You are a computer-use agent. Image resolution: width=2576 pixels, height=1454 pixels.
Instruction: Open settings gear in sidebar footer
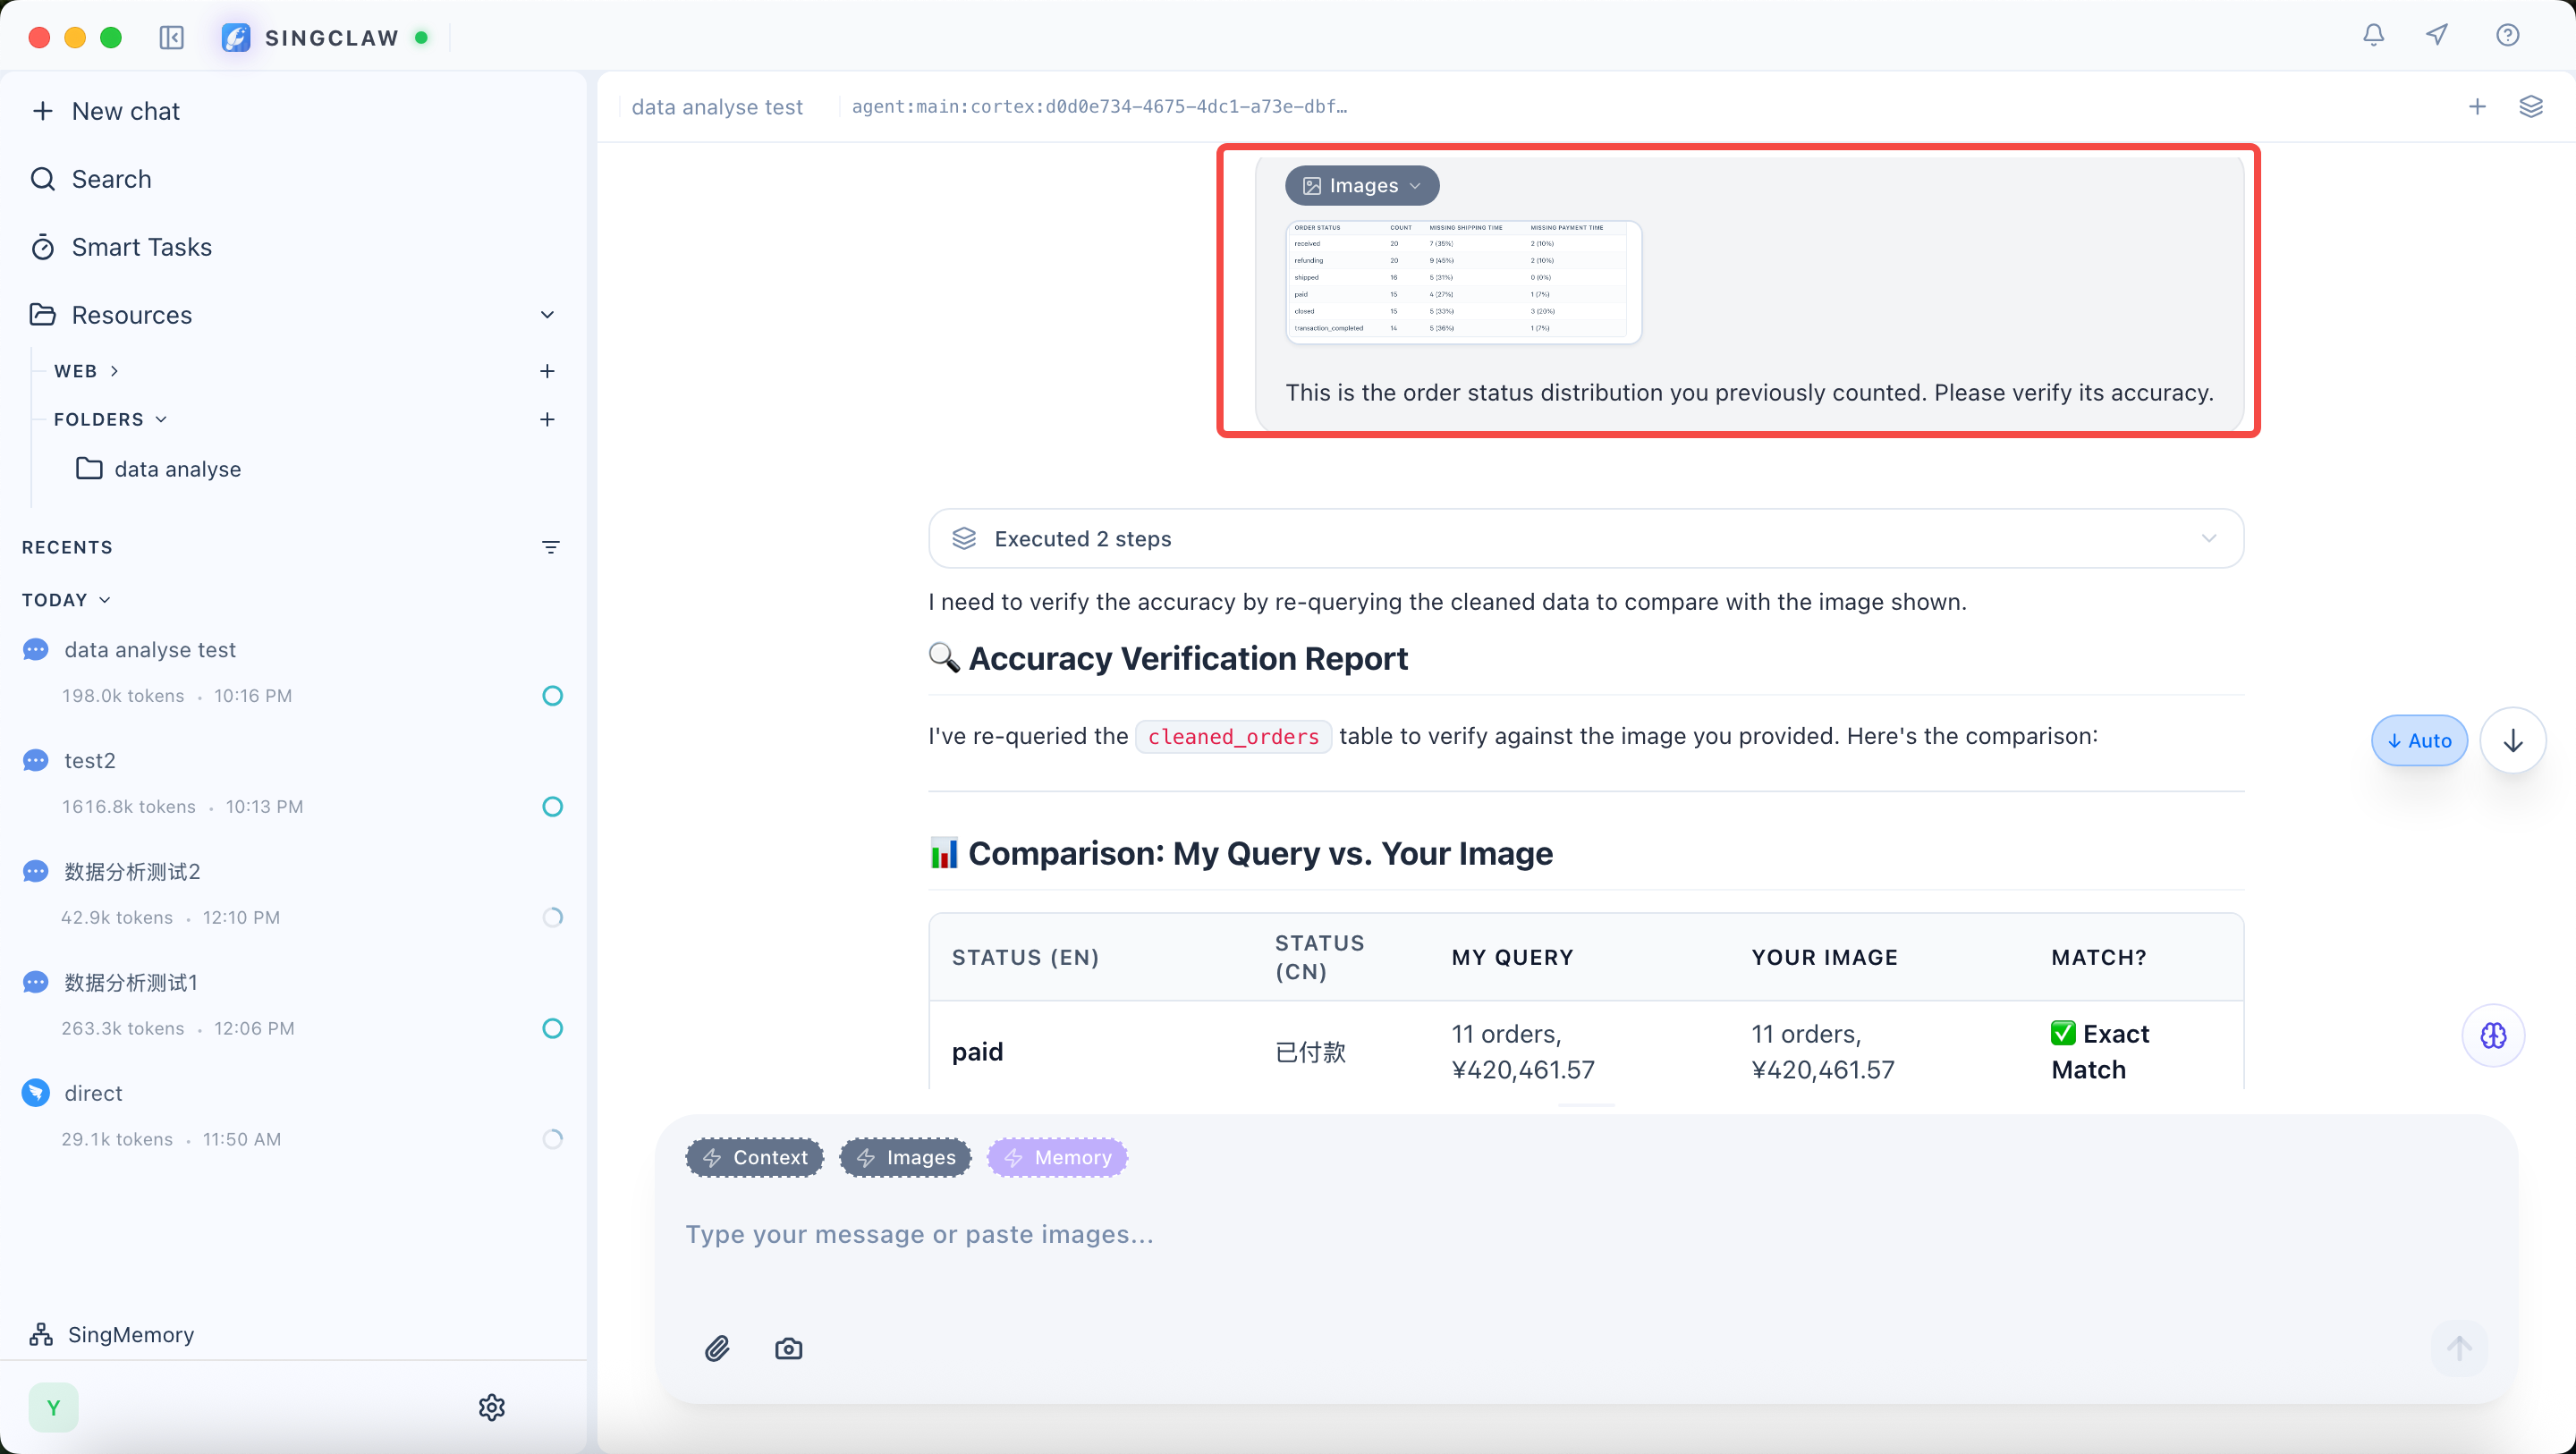coord(491,1407)
